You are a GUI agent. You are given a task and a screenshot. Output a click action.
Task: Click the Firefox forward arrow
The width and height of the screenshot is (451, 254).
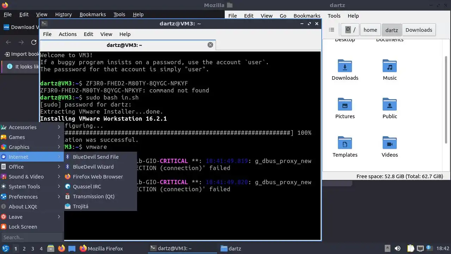pos(21,42)
